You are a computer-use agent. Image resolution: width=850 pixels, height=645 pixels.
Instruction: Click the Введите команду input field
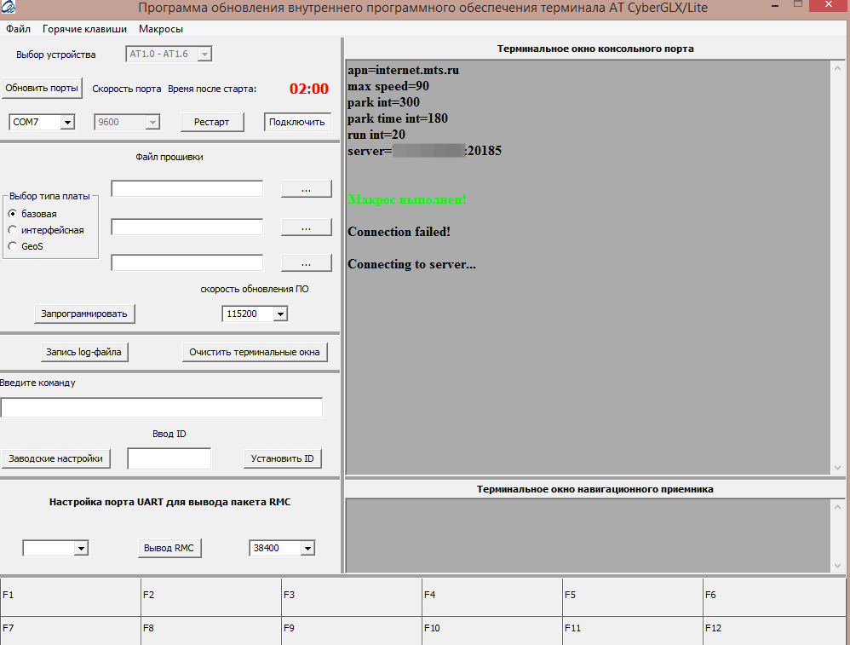161,407
